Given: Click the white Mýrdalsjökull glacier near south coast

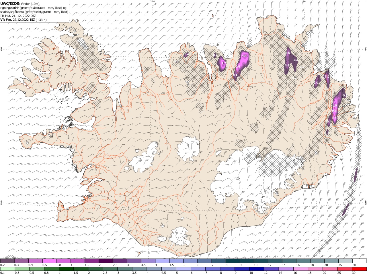Looking at the screenshot, I should 179,236.
